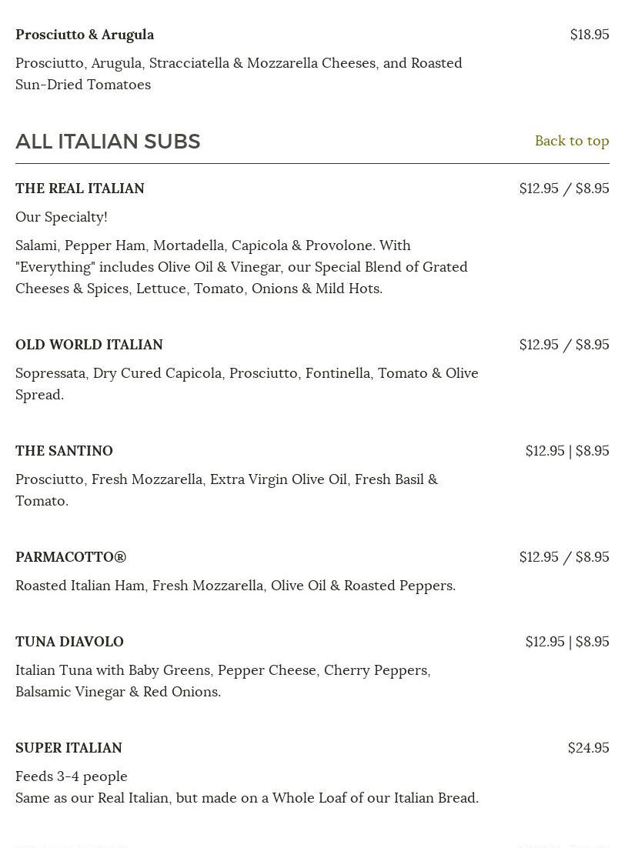625x848 pixels.
Task: Click the $24.95 Super Italian price
Action: (588, 748)
